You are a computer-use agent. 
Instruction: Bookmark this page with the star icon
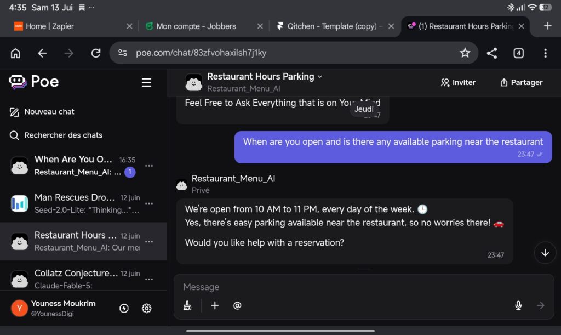click(x=465, y=53)
